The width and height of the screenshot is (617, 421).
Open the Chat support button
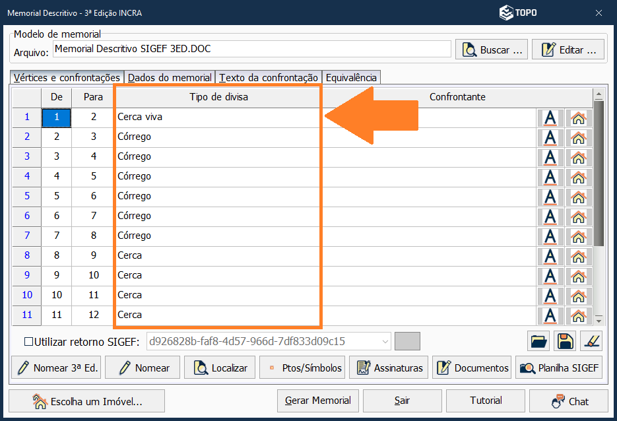click(x=569, y=401)
